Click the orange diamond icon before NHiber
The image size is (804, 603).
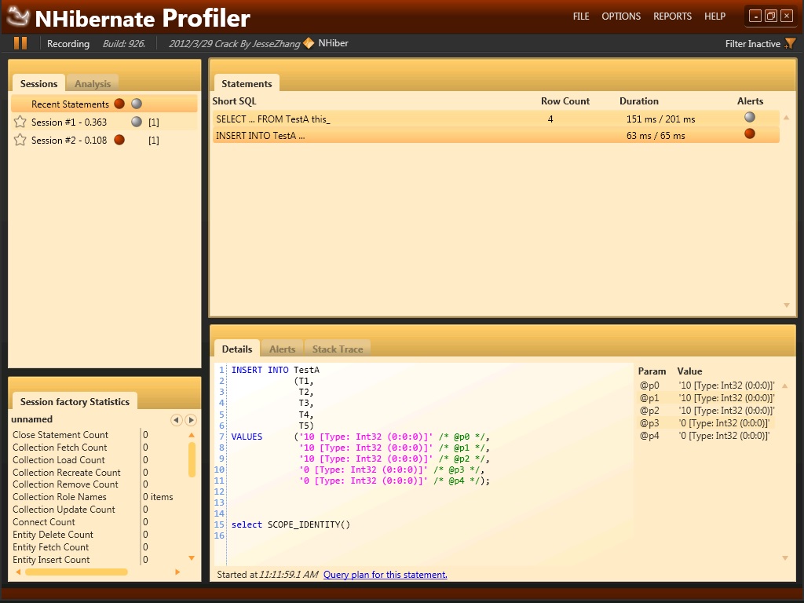tap(309, 43)
